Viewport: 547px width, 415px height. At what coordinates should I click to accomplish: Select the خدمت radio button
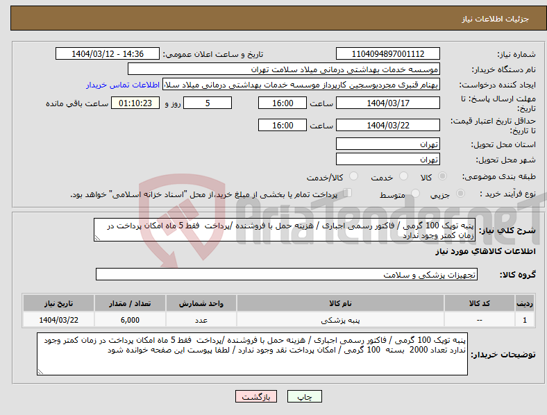pyautogui.click(x=403, y=176)
